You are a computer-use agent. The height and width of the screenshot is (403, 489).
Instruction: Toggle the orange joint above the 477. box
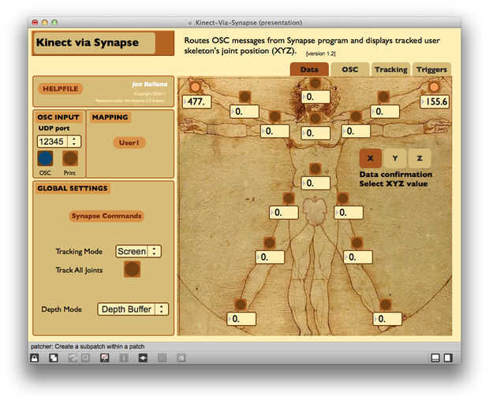click(x=196, y=87)
